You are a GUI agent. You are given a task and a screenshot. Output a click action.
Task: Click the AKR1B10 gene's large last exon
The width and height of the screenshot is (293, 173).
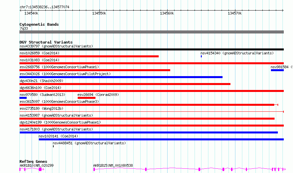coord(40,169)
